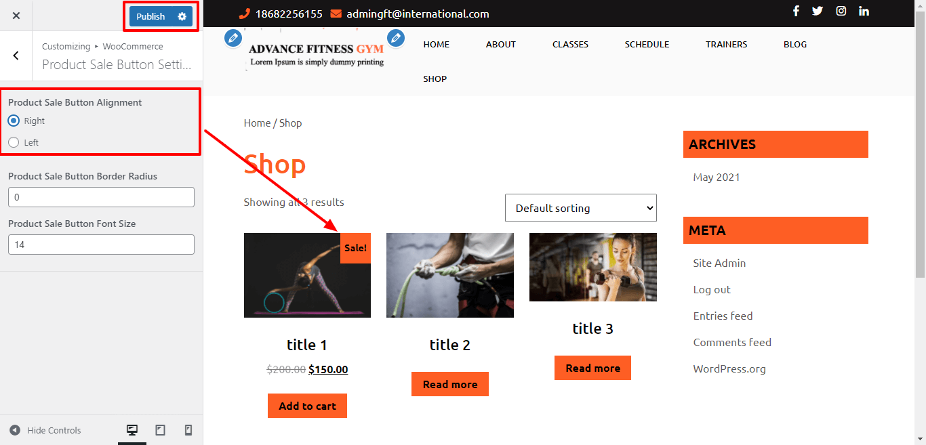Open the Instagram social icon
This screenshot has height=445, width=926.
pos(841,11)
